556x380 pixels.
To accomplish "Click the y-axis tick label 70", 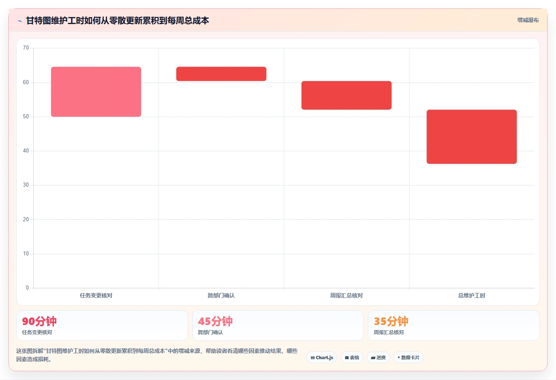I will pos(26,48).
